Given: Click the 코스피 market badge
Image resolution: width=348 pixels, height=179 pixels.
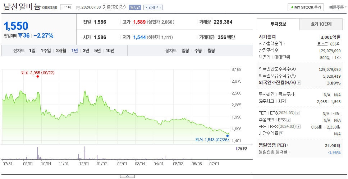Looking at the screenshot, I should [x=67, y=7].
